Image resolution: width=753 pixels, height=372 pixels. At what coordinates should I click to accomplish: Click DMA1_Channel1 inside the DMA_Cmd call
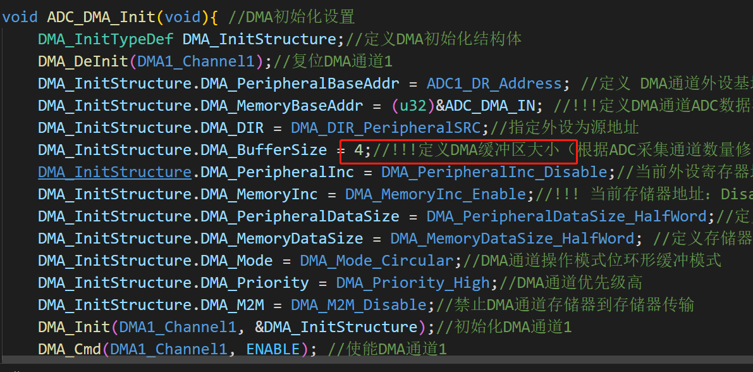click(169, 349)
